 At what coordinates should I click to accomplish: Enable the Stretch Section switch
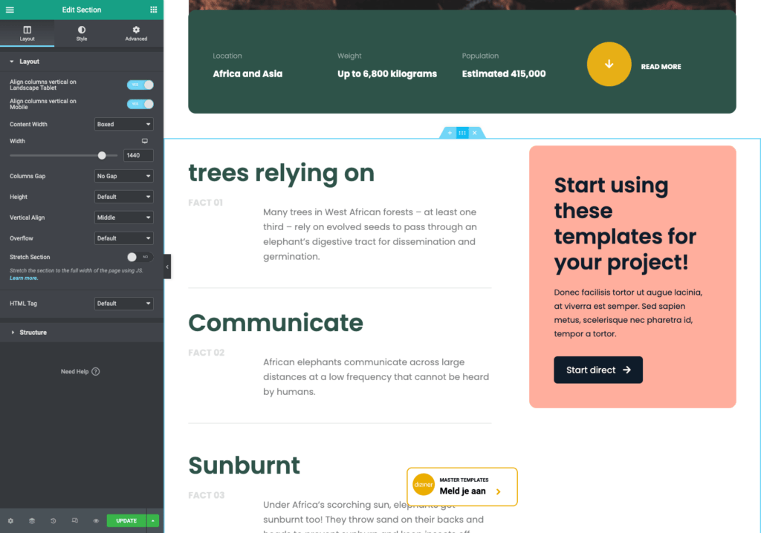point(140,257)
